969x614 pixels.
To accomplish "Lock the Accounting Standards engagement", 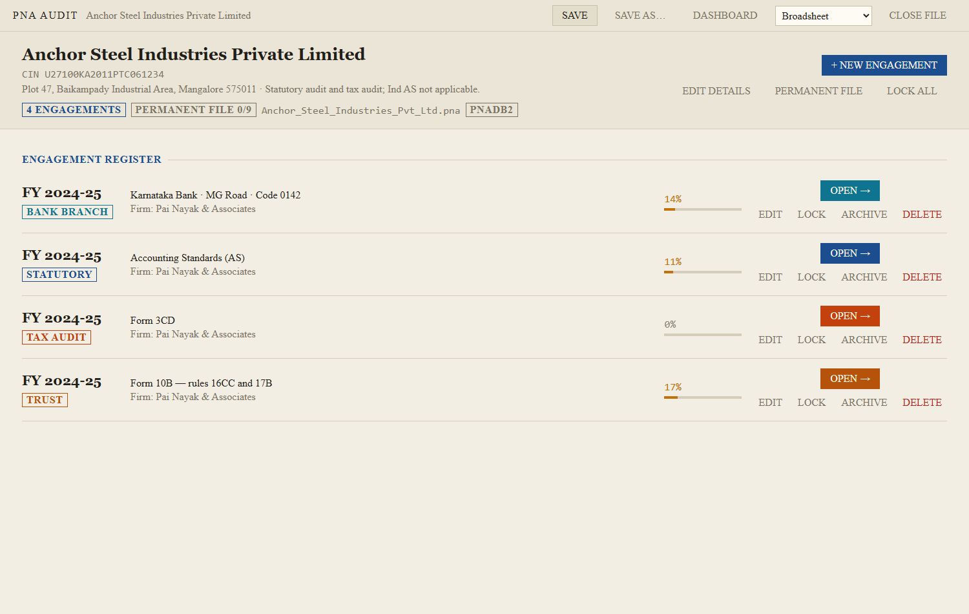I will click(x=811, y=277).
